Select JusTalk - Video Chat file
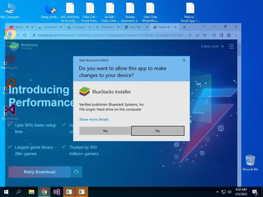Image resolution: width=263 pixels, height=197 pixels. pyautogui.click(x=110, y=12)
